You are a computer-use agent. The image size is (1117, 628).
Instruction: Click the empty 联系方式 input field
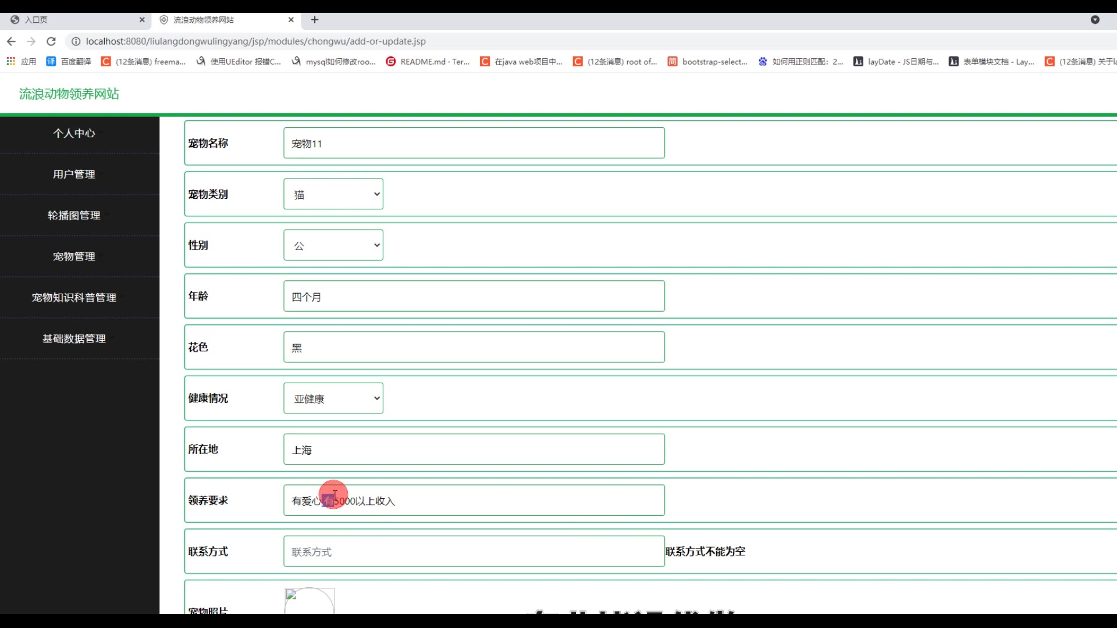click(474, 551)
